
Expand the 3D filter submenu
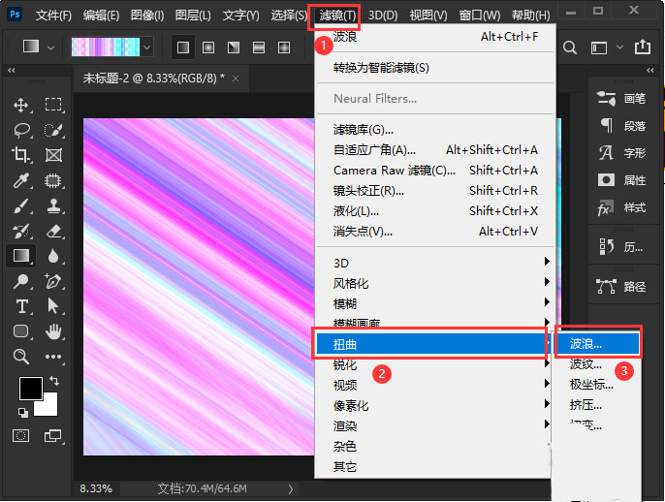[435, 263]
